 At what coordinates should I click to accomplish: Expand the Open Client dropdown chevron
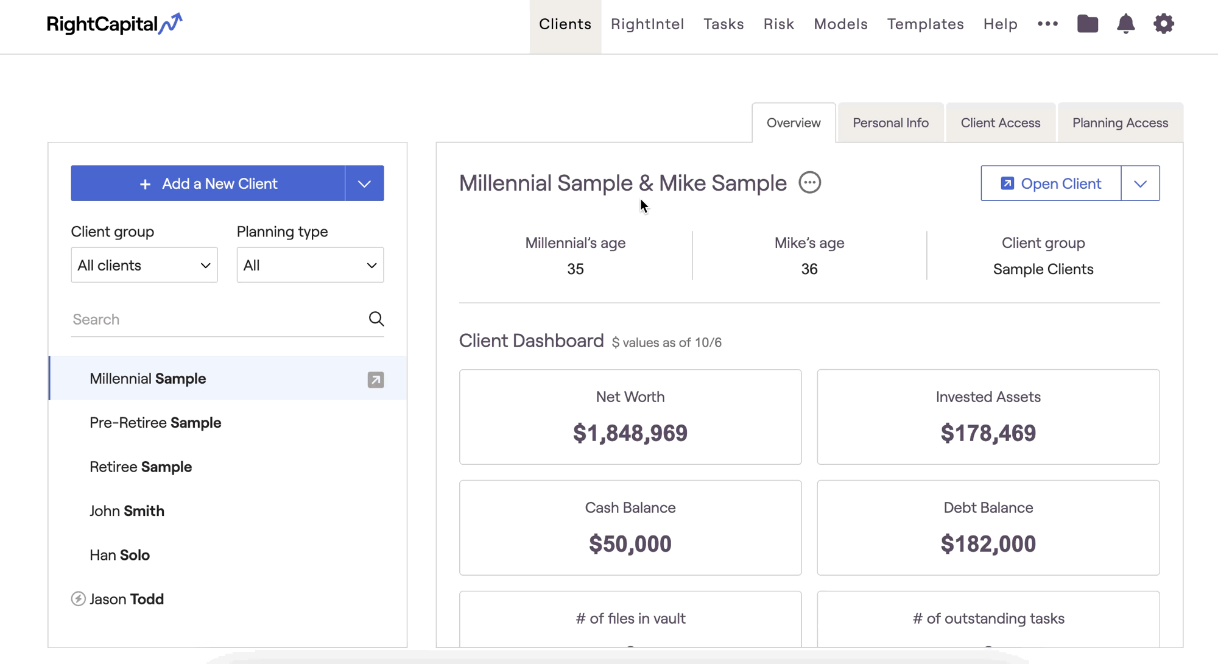pos(1140,183)
